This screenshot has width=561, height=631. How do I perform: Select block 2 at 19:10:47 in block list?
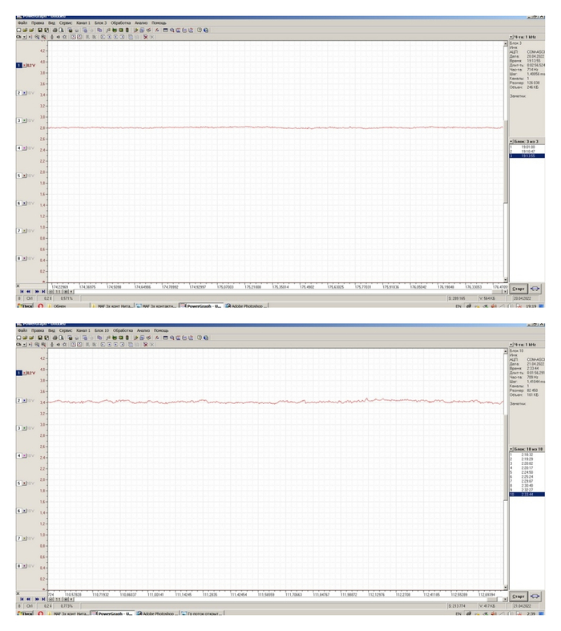[527, 152]
